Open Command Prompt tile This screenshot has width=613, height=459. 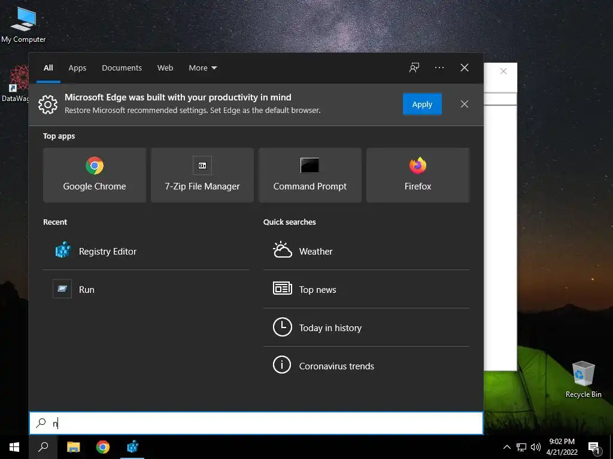(x=310, y=175)
